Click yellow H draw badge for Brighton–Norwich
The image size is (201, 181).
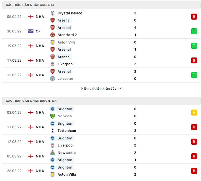[194, 113]
